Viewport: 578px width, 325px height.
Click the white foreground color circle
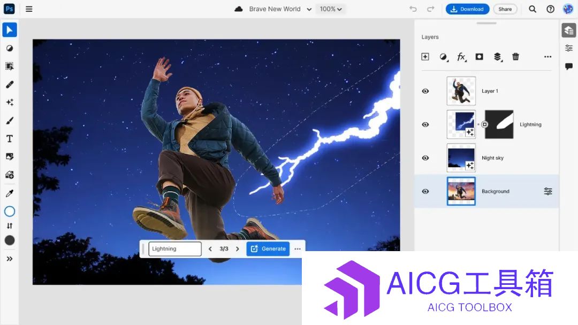coord(10,211)
